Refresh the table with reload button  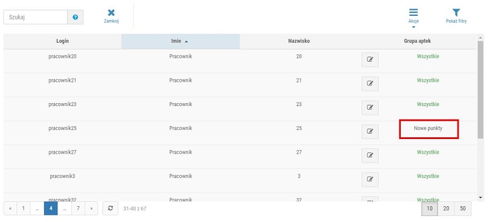(x=110, y=209)
